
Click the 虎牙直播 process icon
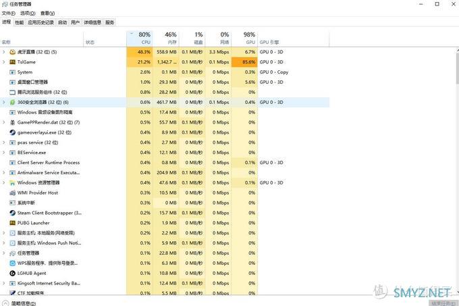[x=12, y=52]
